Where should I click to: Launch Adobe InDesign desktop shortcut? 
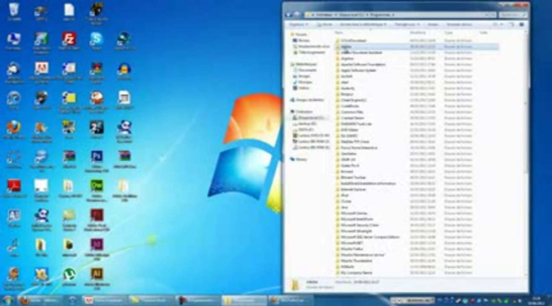[97, 248]
